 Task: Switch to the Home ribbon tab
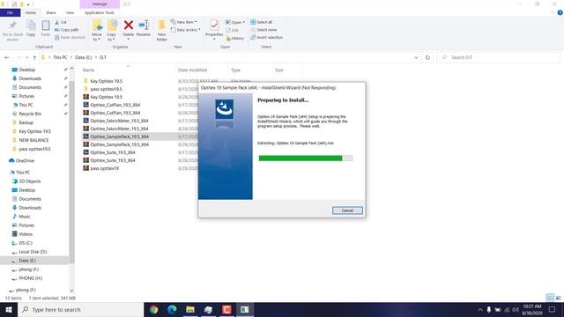pyautogui.click(x=31, y=13)
